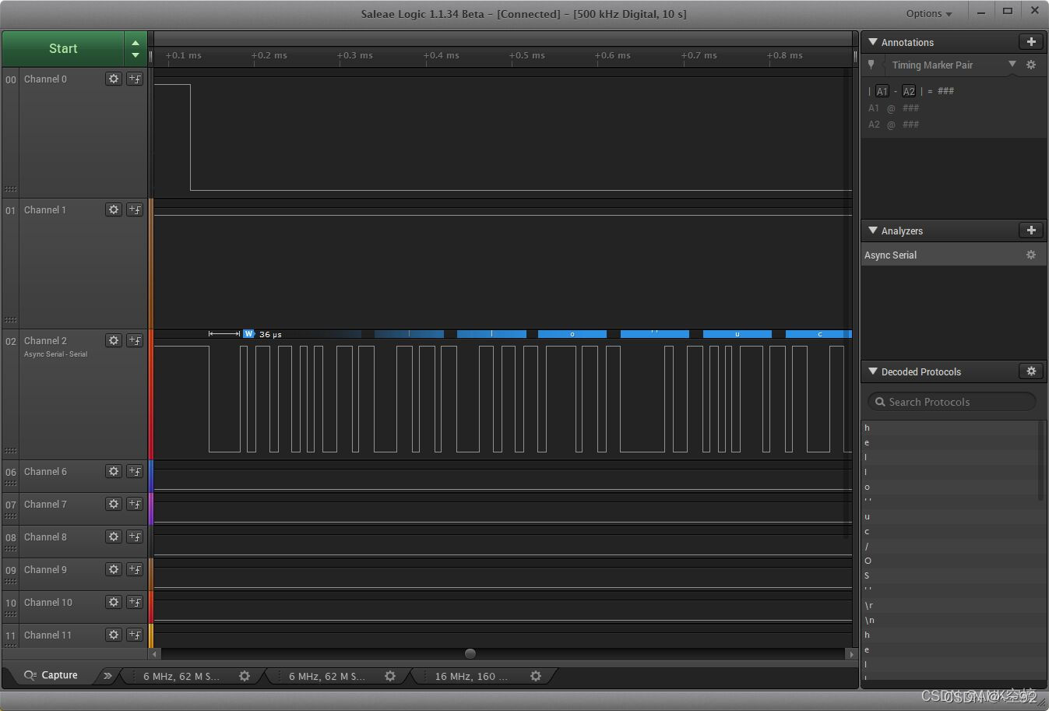Open Channel 0 settings gear

[114, 79]
